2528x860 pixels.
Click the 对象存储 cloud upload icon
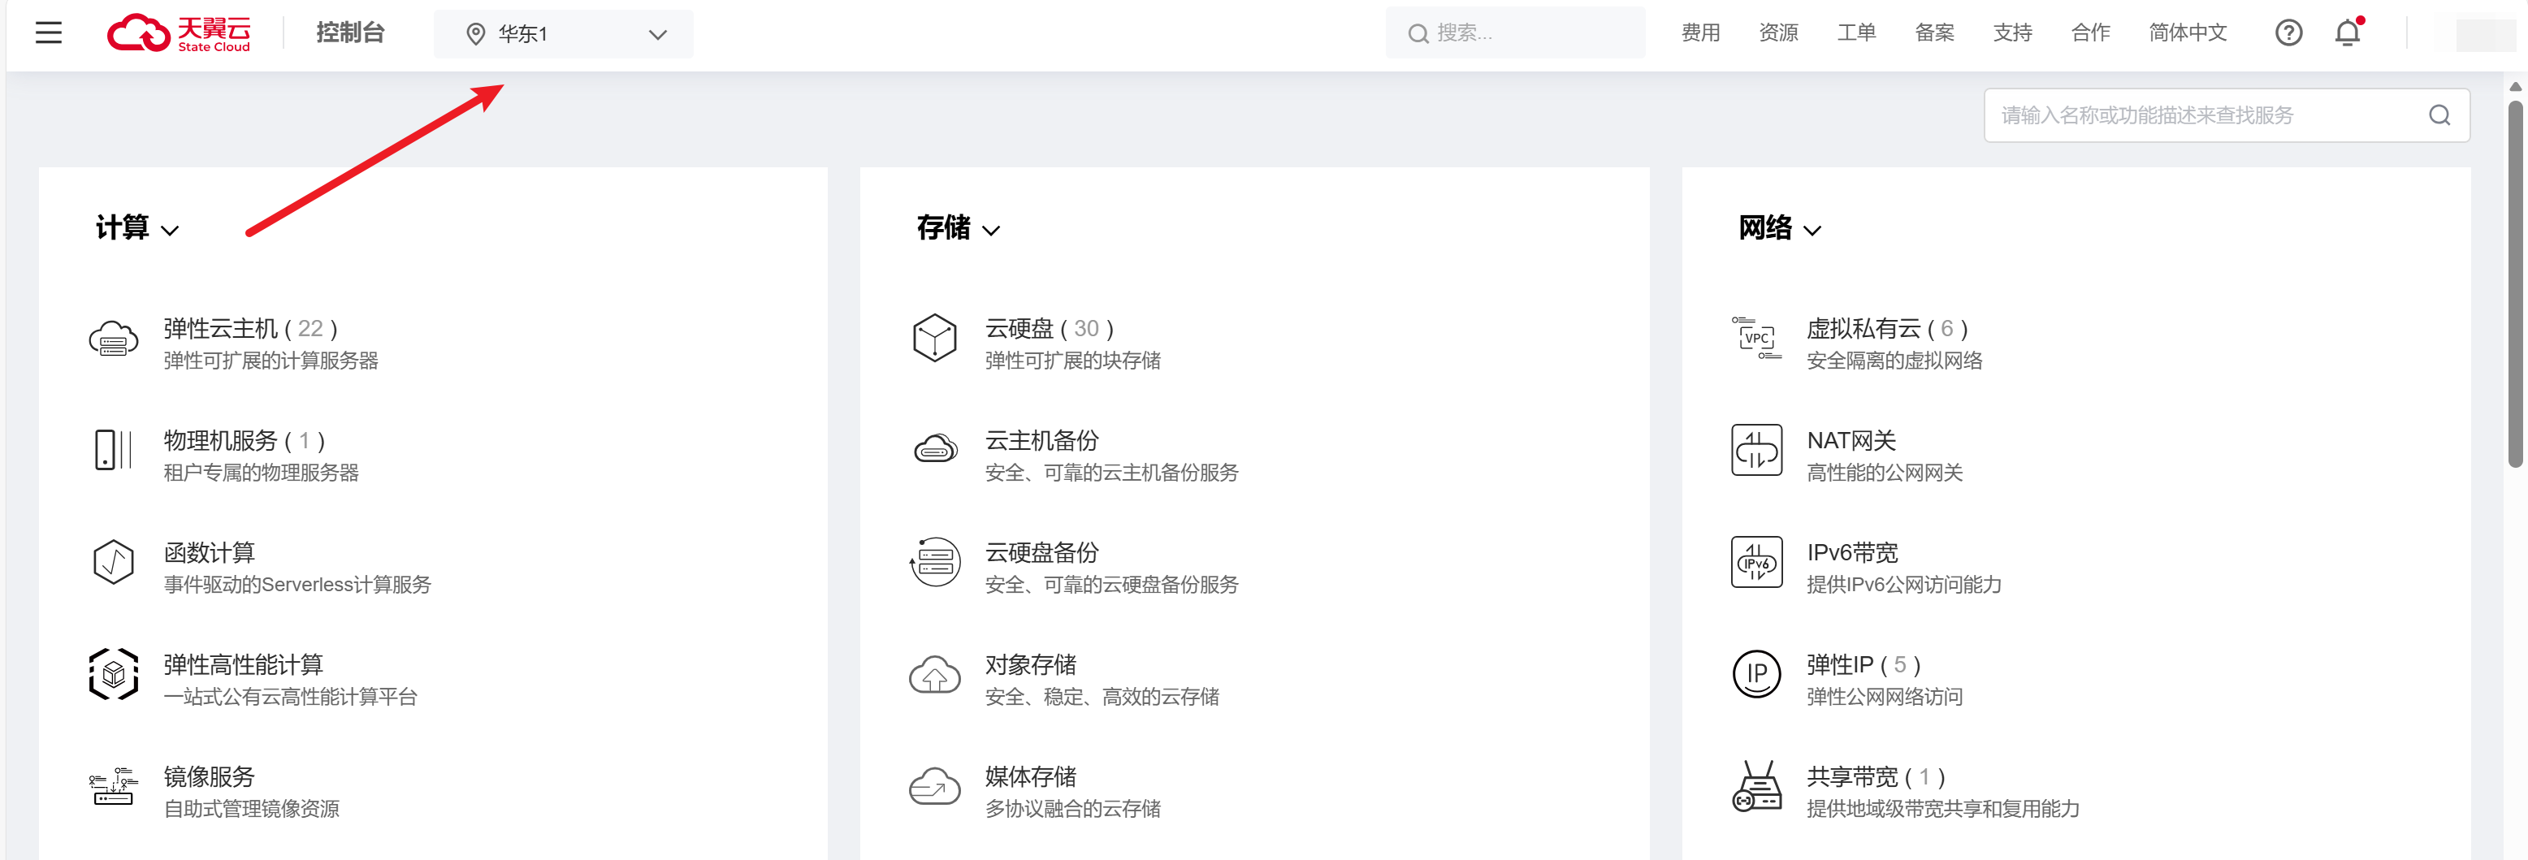tap(934, 675)
